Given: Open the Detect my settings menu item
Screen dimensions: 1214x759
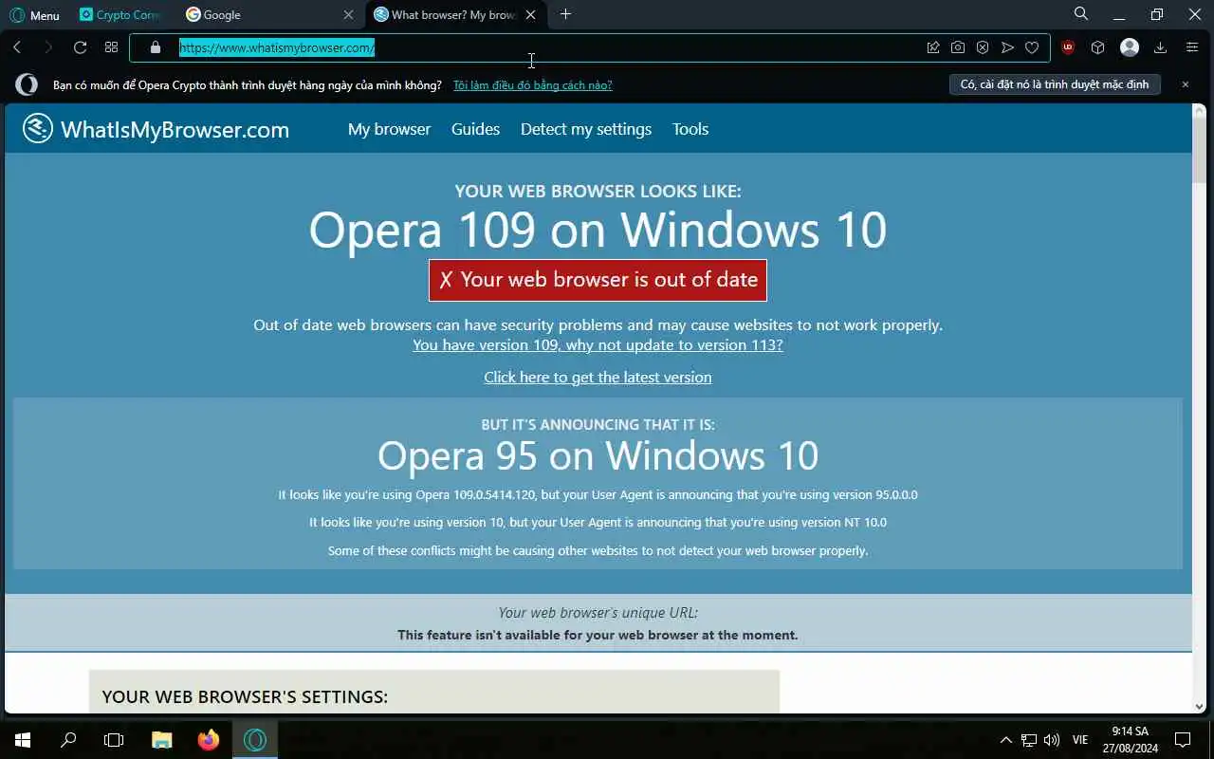Looking at the screenshot, I should click(586, 129).
